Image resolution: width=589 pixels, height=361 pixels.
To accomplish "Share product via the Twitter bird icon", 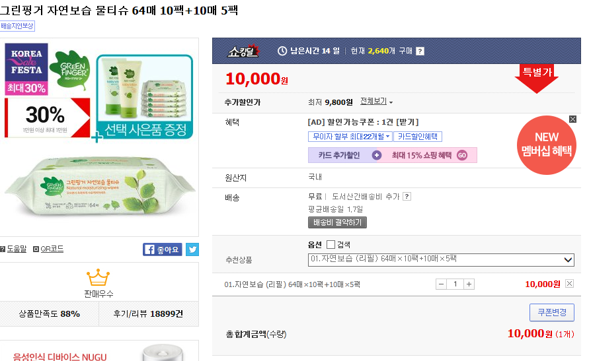I will pyautogui.click(x=192, y=249).
